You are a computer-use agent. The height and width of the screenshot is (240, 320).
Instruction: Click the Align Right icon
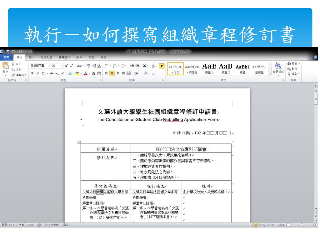pos(117,73)
